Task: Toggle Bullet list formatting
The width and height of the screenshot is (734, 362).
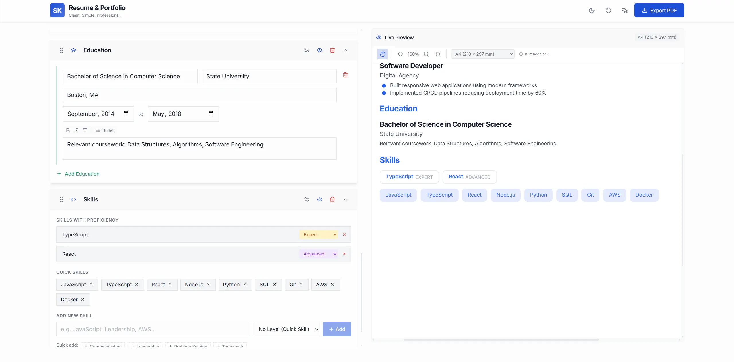Action: [105, 130]
